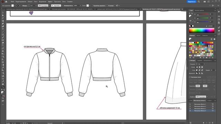This screenshot has width=221, height=124.
Task: Choose Butt Cap in Stroke panel
Action: coord(197,67)
